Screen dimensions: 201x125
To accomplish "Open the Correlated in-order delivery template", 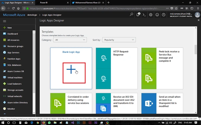I will pos(71,103).
